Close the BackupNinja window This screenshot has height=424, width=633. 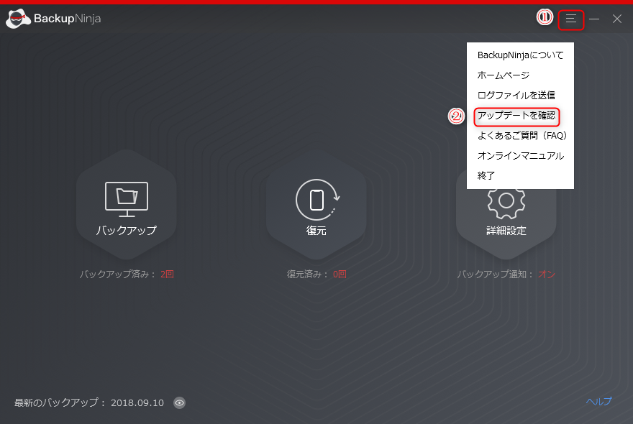coord(617,19)
